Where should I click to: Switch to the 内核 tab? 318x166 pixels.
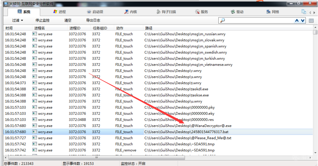point(131,12)
